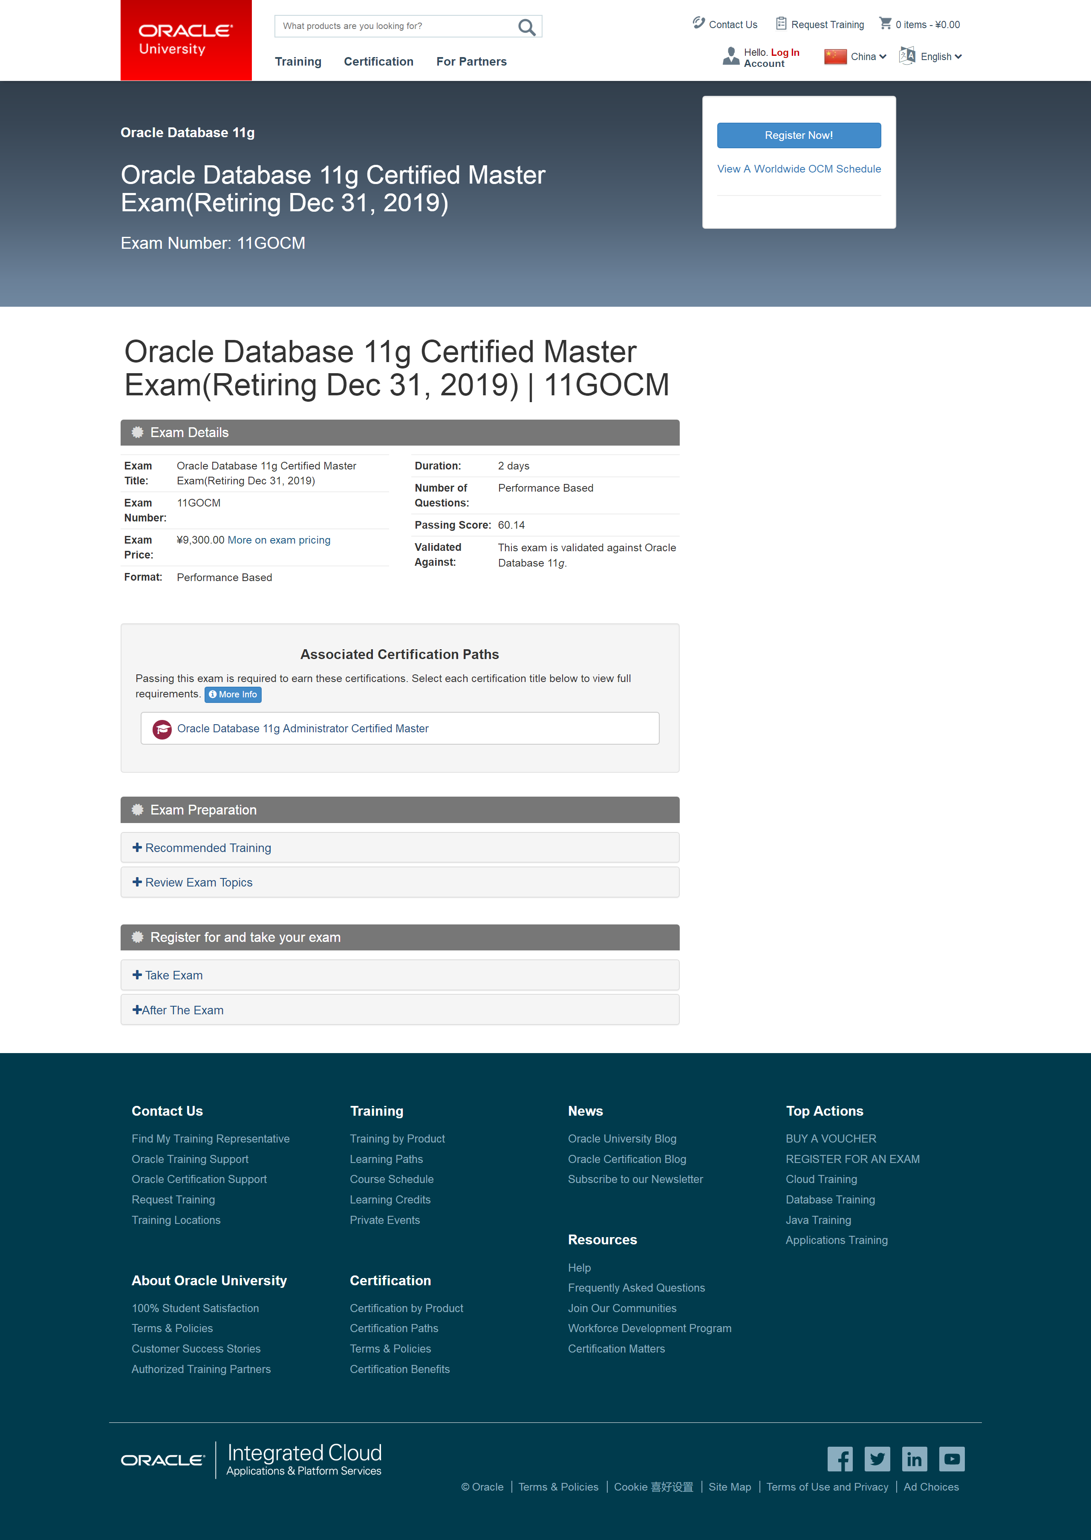This screenshot has width=1091, height=1540.
Task: Click the user account silhouette icon
Action: (x=730, y=56)
